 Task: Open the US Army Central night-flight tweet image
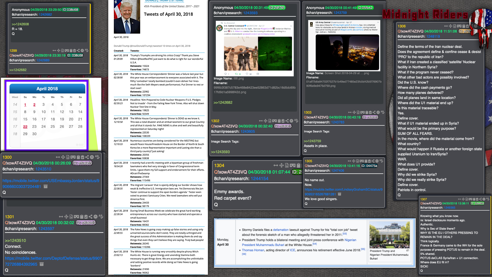pyautogui.click(x=344, y=45)
